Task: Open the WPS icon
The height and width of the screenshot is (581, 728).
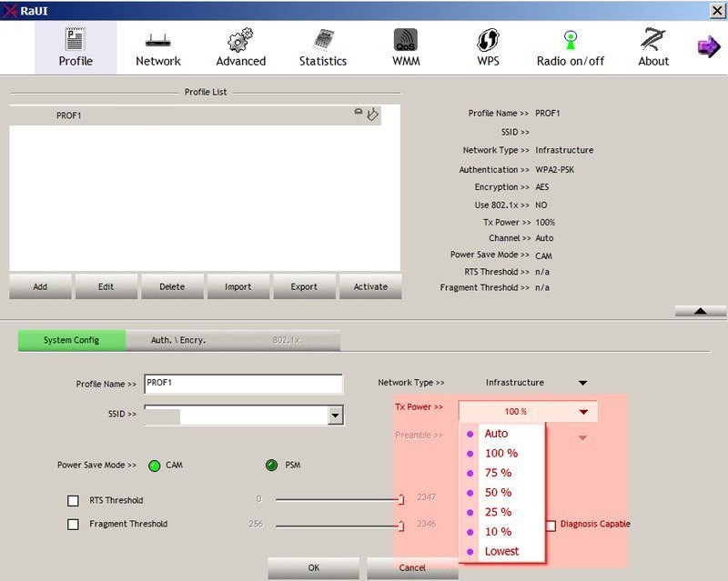Action: tap(488, 41)
